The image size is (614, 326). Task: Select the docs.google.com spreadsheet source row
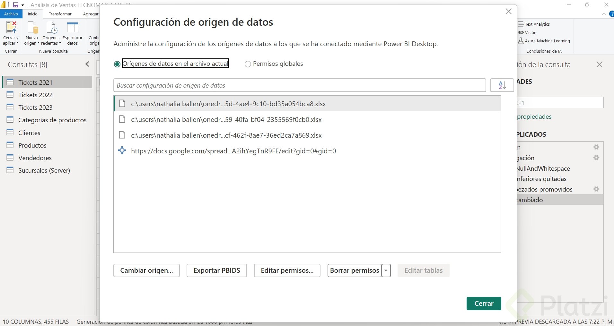(307, 151)
